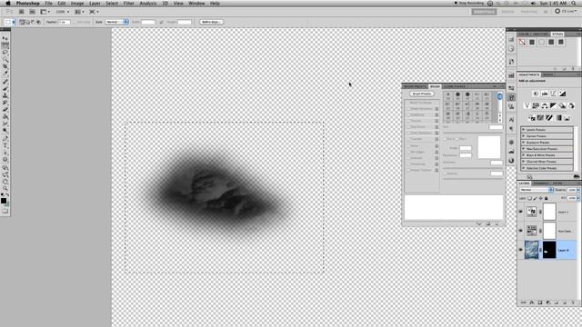Image resolution: width=582 pixels, height=327 pixels.
Task: Add a Black & White adjustment
Action: coord(554,106)
